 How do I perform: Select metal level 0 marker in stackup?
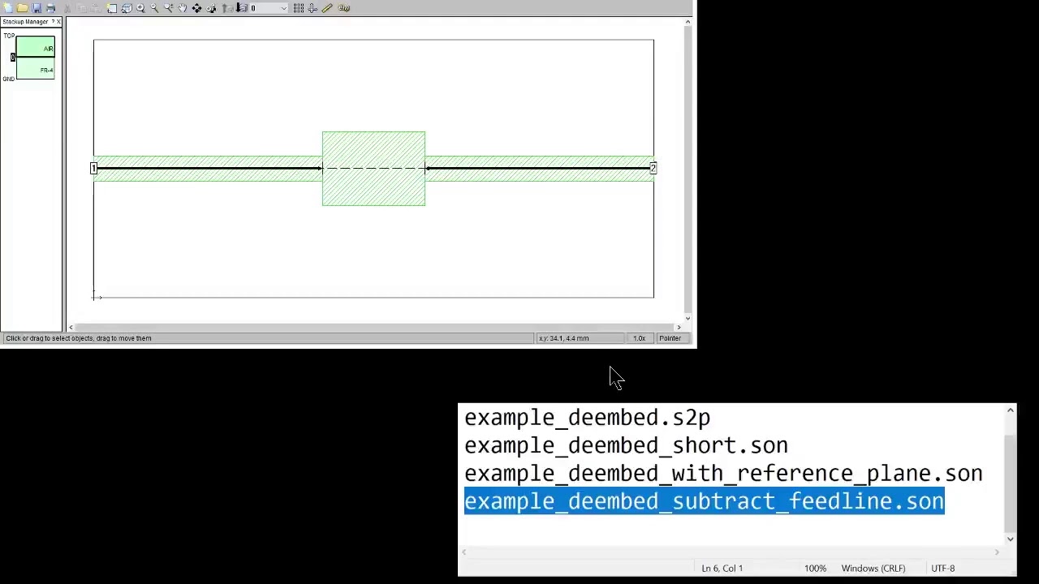pyautogui.click(x=12, y=57)
